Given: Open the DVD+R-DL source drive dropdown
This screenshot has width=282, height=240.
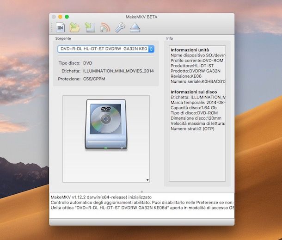Looking at the screenshot, I should click(106, 49).
